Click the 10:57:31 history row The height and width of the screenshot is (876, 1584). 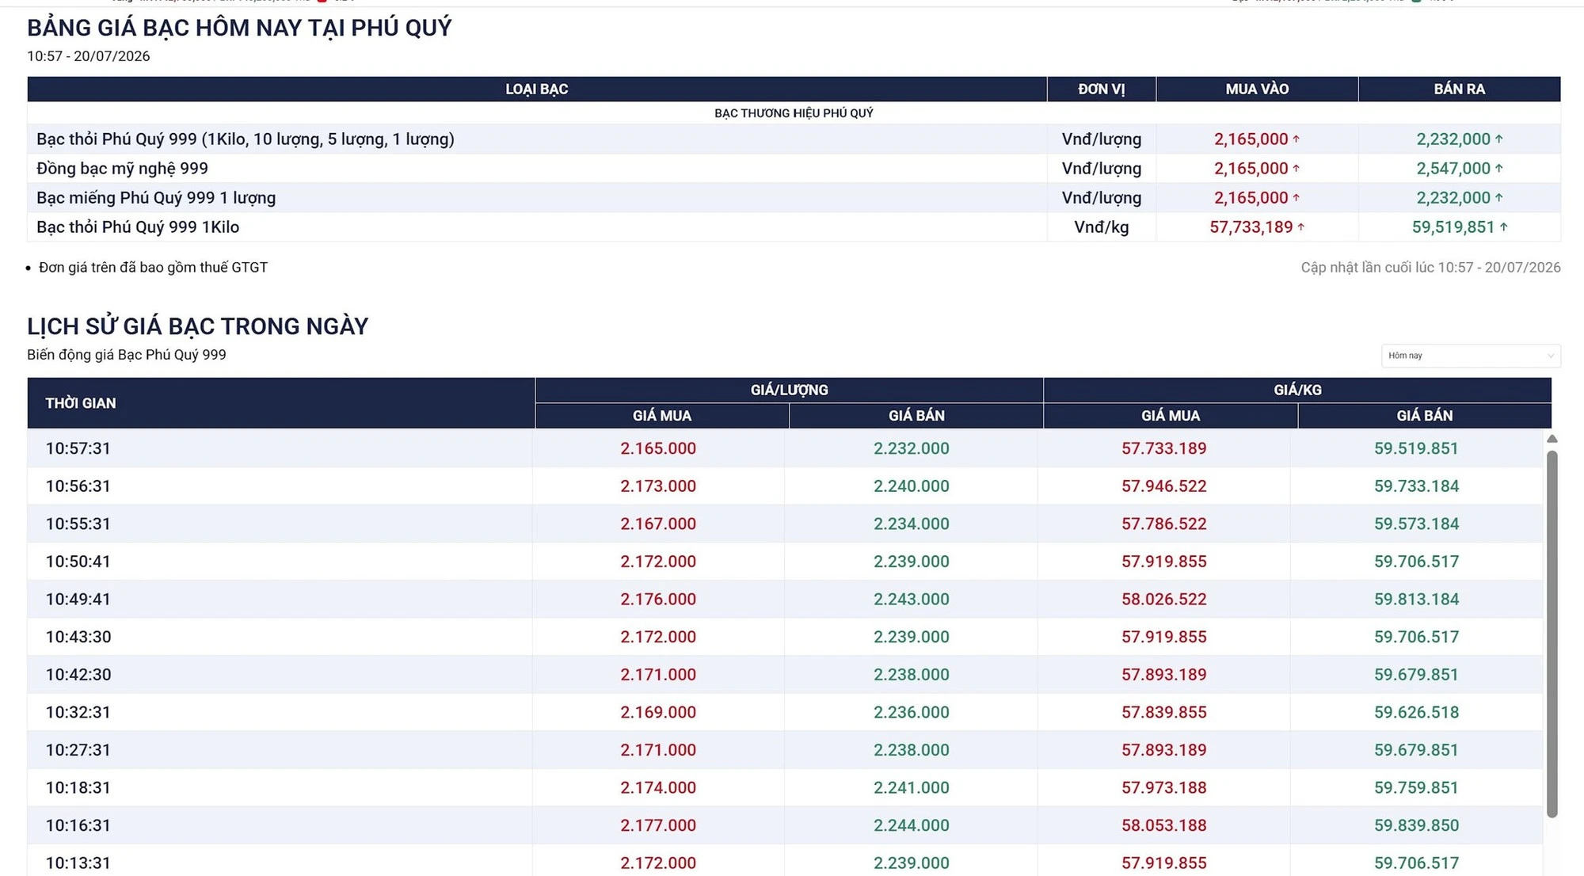[x=785, y=448]
